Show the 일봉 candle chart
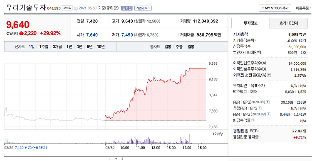 click(x=168, y=47)
